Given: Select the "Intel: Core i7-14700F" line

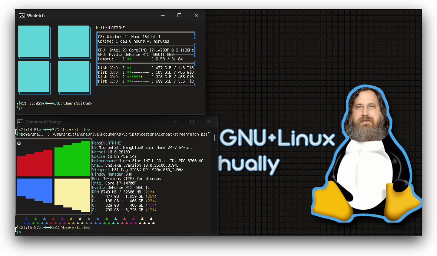Looking at the screenshot, I should (x=114, y=183).
